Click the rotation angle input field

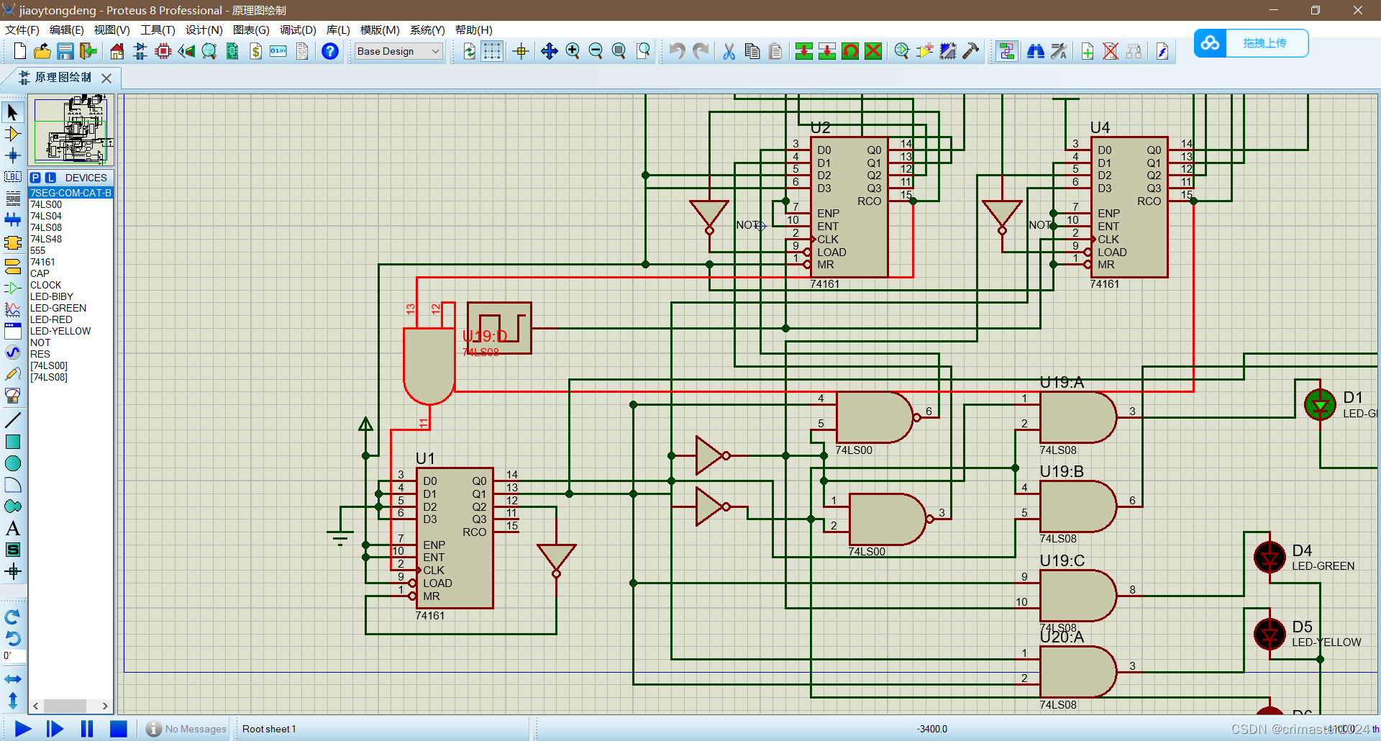tap(14, 656)
